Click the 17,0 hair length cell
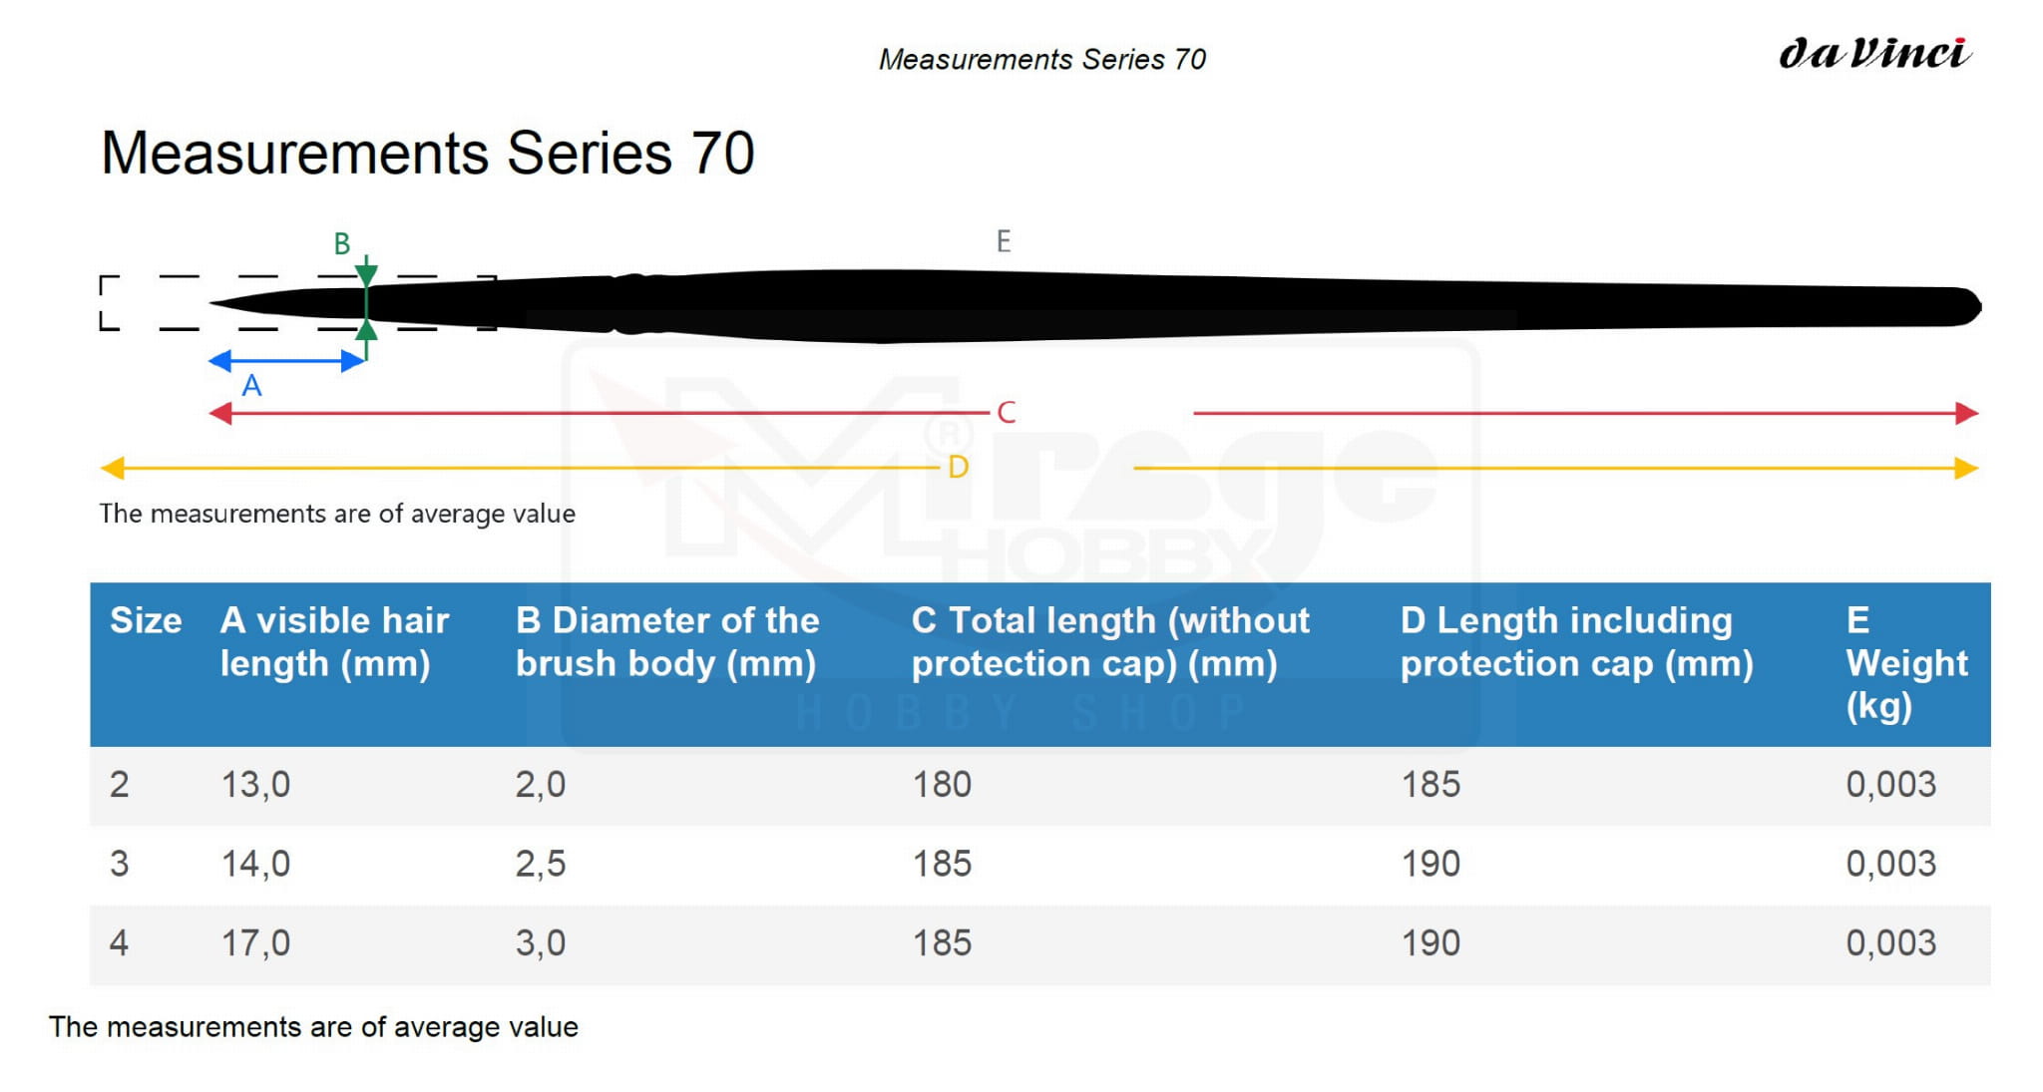2043x1092 pixels. [x=255, y=943]
